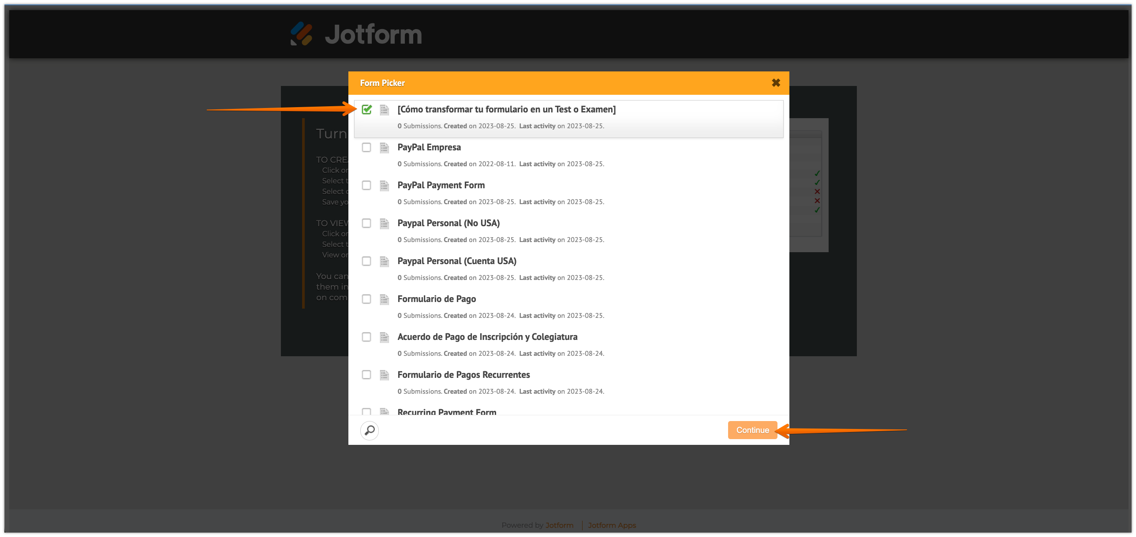This screenshot has width=1136, height=537.
Task: Close the Form Picker dialog
Action: tap(776, 83)
